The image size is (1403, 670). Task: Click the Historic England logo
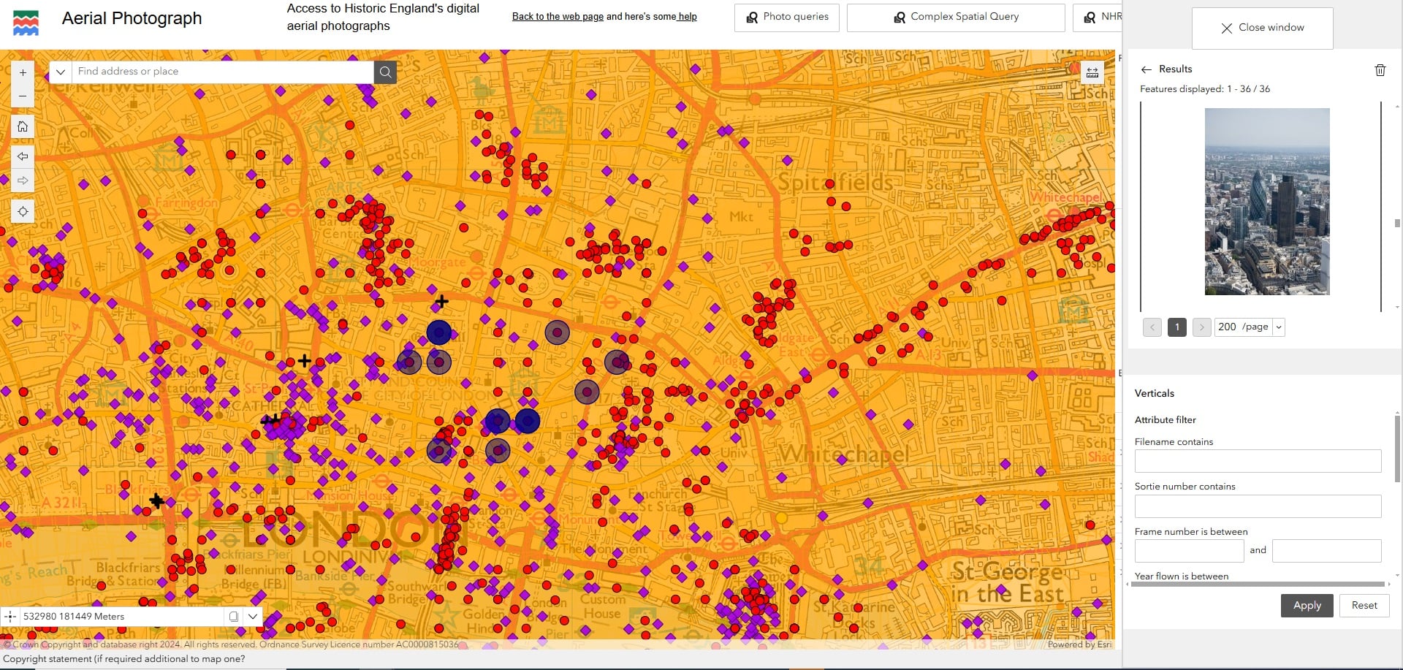[26, 23]
